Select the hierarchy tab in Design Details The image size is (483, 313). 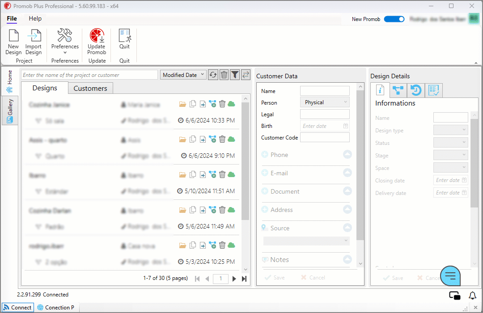point(398,90)
